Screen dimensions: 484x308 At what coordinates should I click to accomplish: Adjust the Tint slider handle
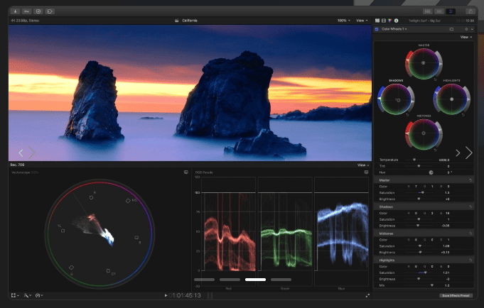point(419,166)
